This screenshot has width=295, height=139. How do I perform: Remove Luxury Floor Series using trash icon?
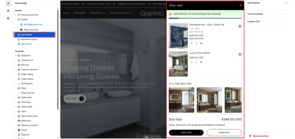[240, 55]
